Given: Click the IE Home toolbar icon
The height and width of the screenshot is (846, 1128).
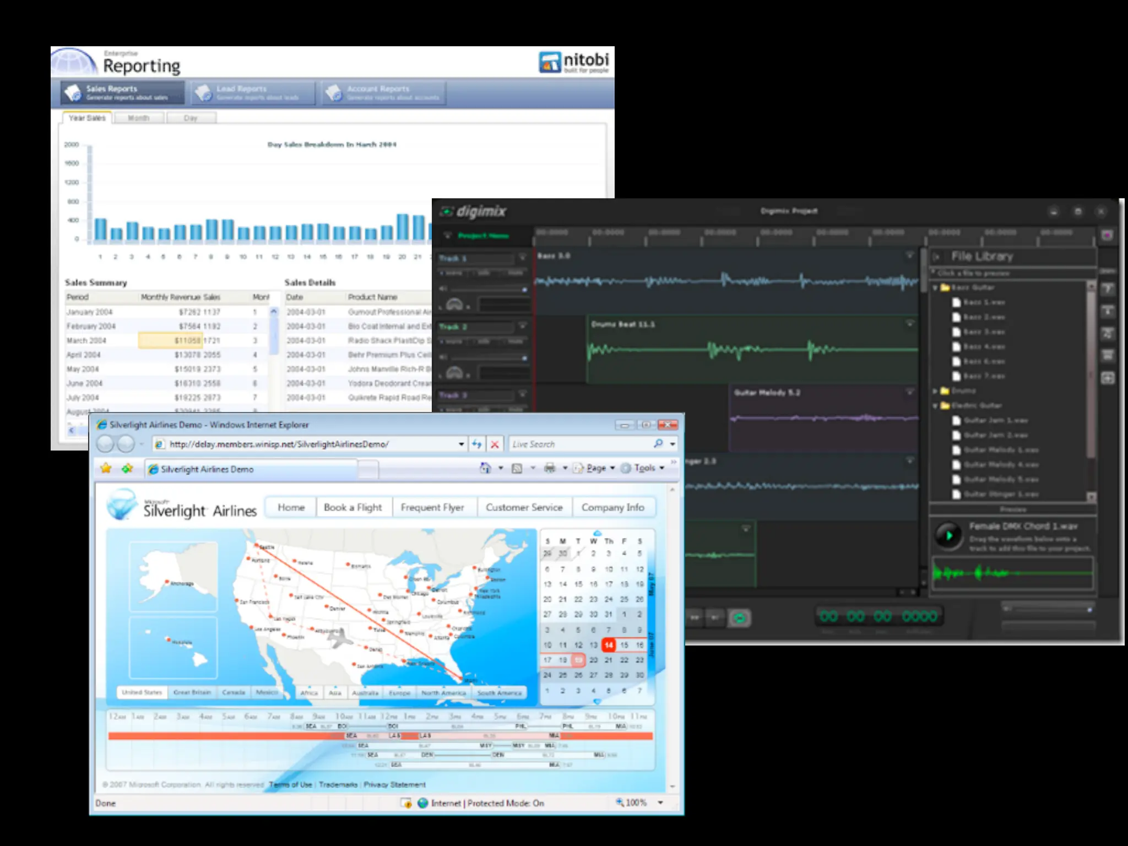Looking at the screenshot, I should pyautogui.click(x=485, y=468).
